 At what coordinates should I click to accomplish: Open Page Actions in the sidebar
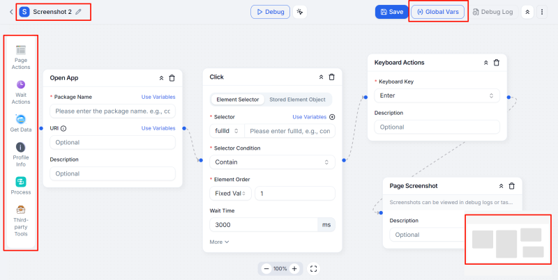pyautogui.click(x=21, y=57)
